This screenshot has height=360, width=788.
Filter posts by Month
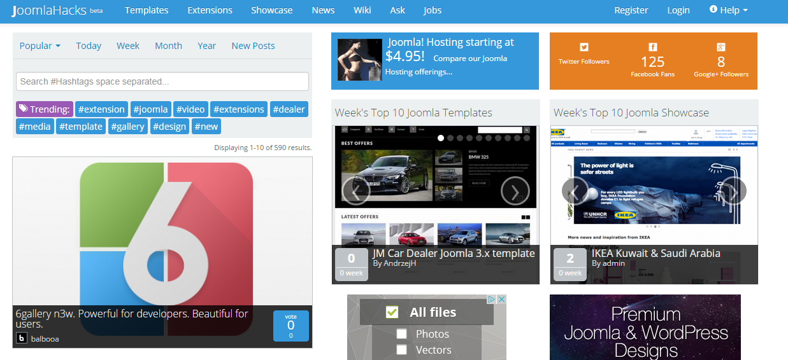[x=168, y=46]
